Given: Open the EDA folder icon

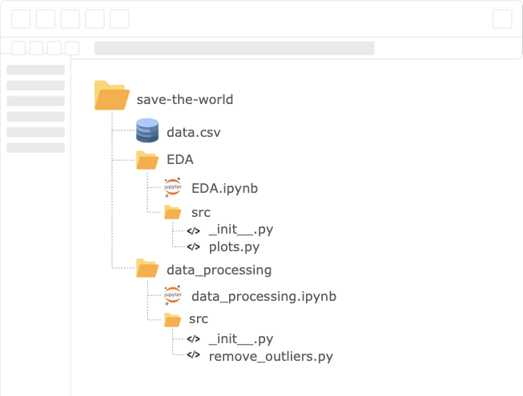Looking at the screenshot, I should pyautogui.click(x=147, y=160).
